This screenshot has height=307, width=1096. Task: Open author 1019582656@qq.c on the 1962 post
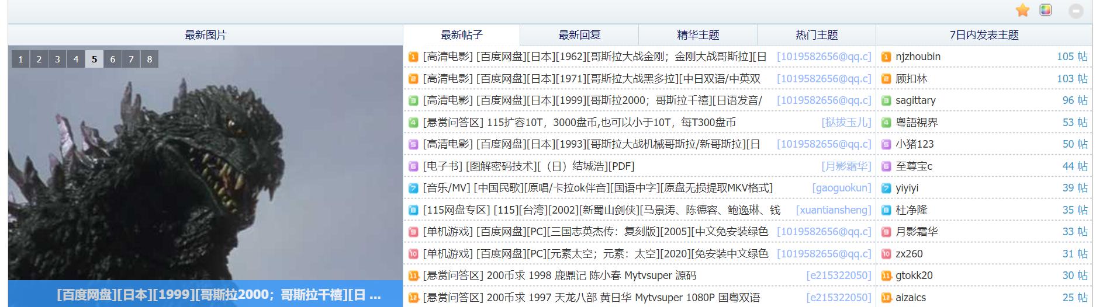tap(824, 57)
